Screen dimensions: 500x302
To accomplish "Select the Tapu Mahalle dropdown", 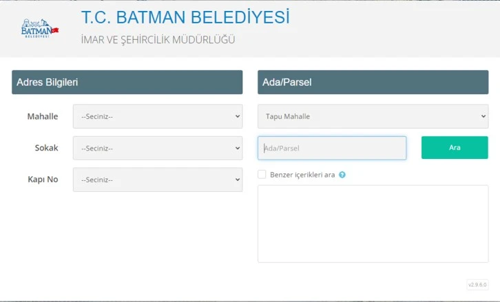I will click(373, 116).
